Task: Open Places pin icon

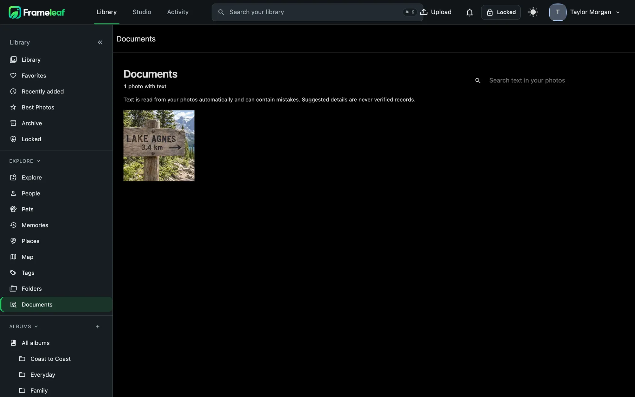Action: point(13,241)
